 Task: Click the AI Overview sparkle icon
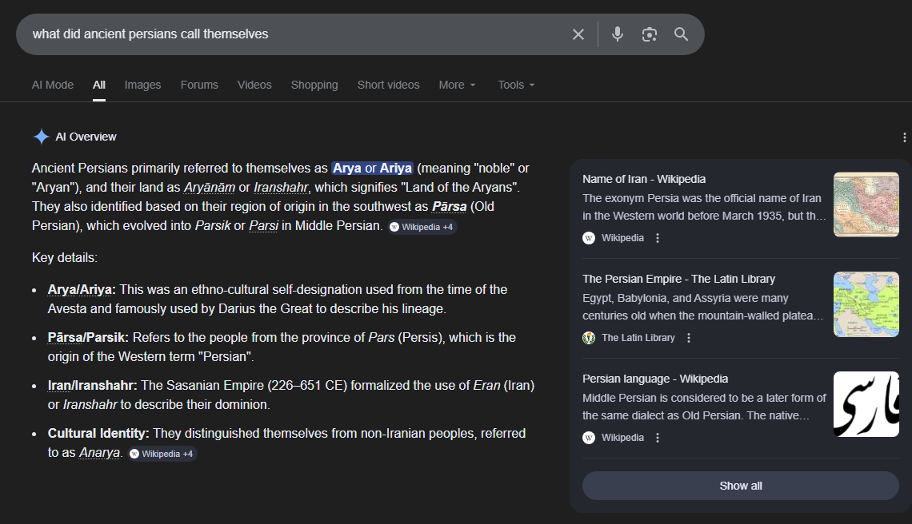point(41,137)
